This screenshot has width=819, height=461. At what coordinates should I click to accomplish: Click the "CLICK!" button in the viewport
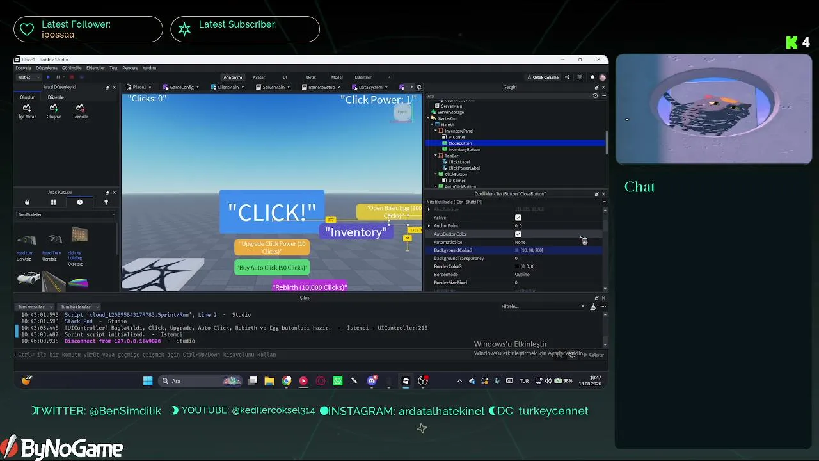point(272,212)
